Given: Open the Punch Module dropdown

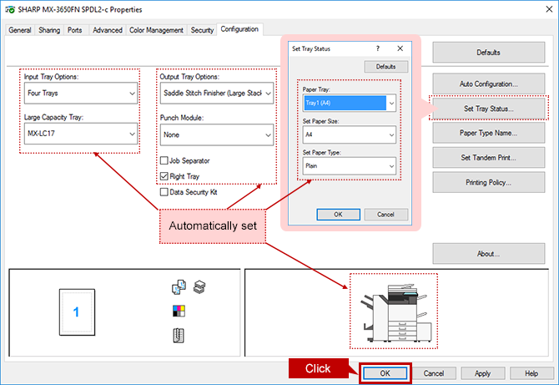Looking at the screenshot, I should (x=217, y=134).
